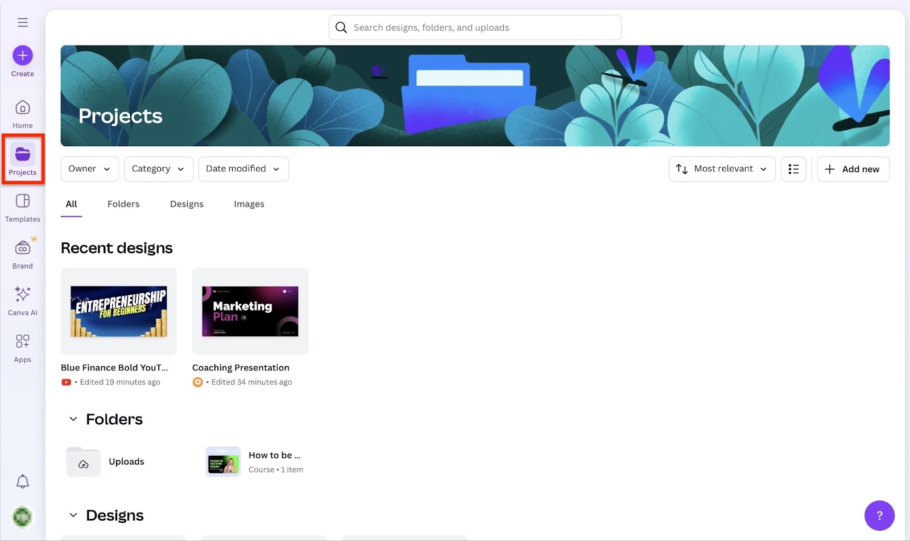Go to Home in the sidebar
The image size is (910, 541).
23,114
